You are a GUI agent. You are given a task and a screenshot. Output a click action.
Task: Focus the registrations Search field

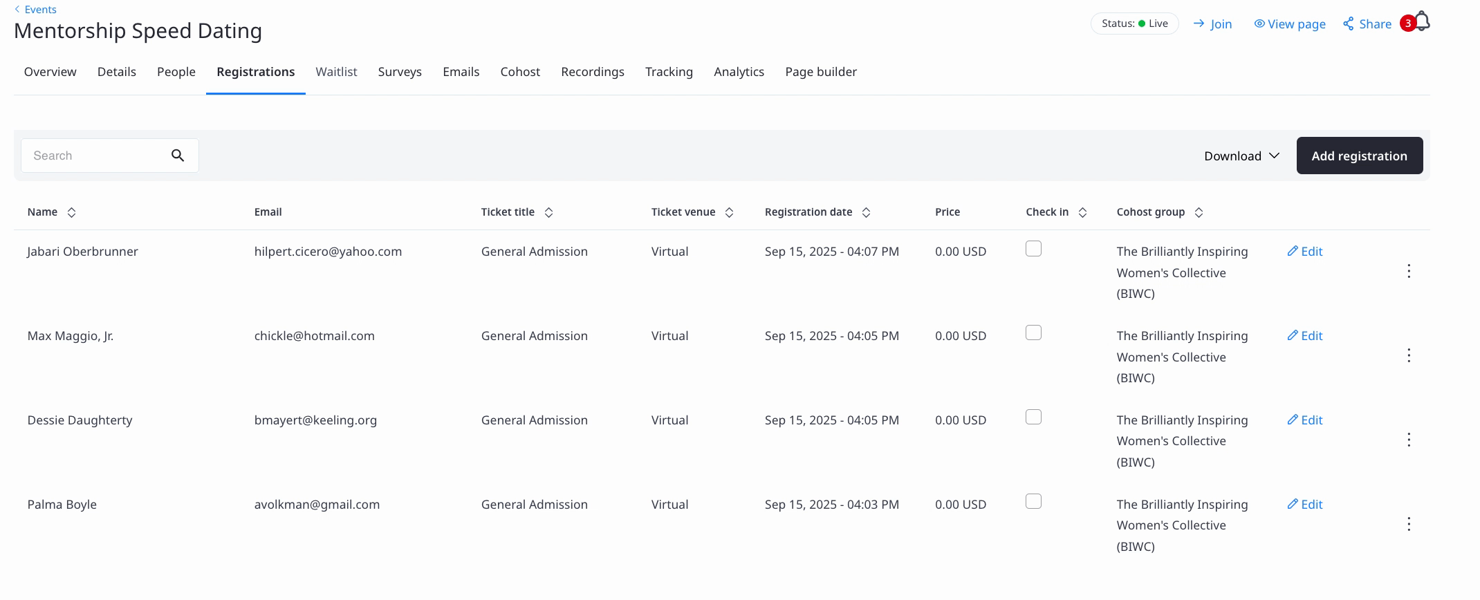point(93,156)
